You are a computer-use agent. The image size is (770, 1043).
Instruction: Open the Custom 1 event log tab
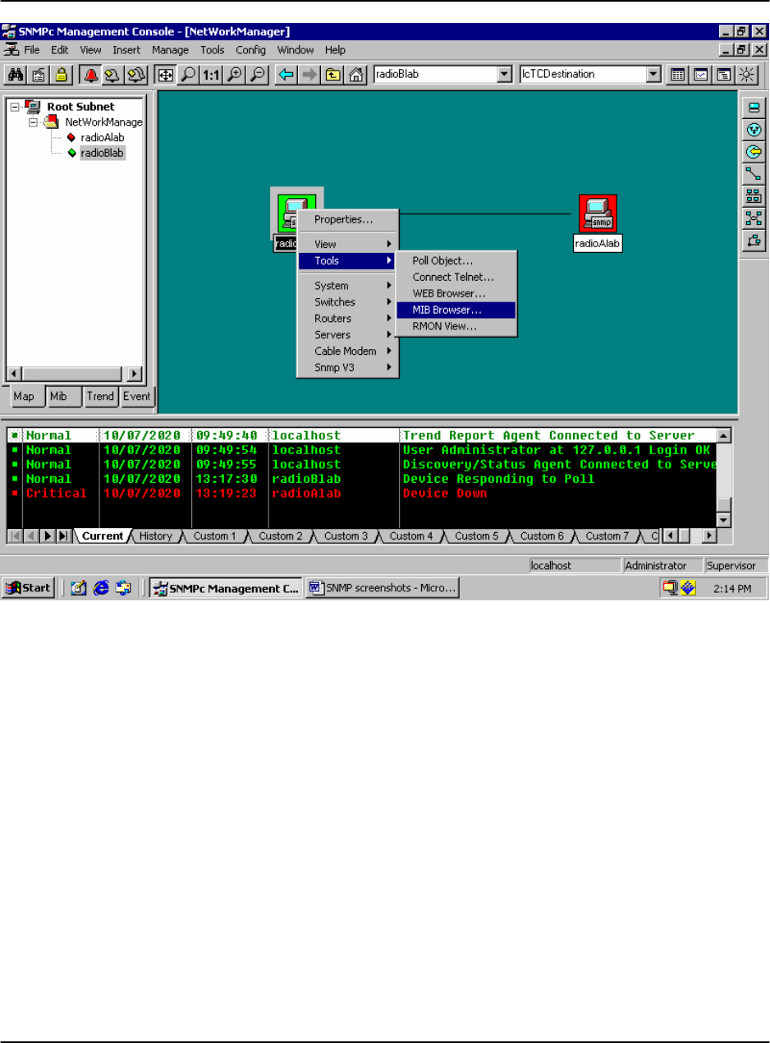click(214, 536)
